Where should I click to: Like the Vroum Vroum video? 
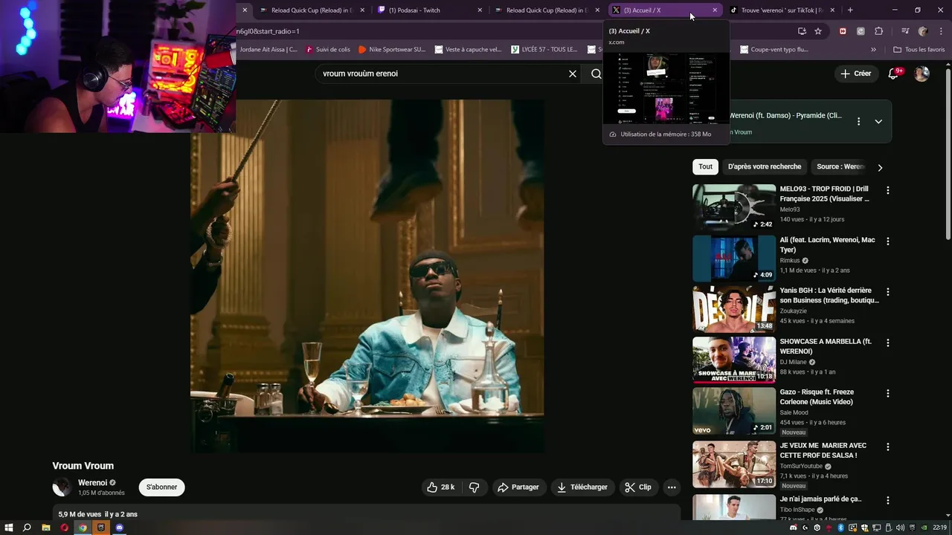(440, 487)
